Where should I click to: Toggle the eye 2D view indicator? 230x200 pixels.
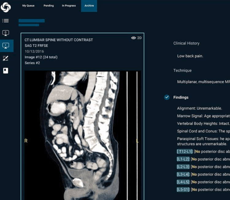pyautogui.click(x=136, y=38)
